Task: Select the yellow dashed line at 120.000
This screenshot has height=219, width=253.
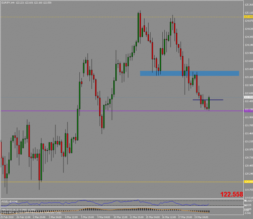Action: [122, 182]
